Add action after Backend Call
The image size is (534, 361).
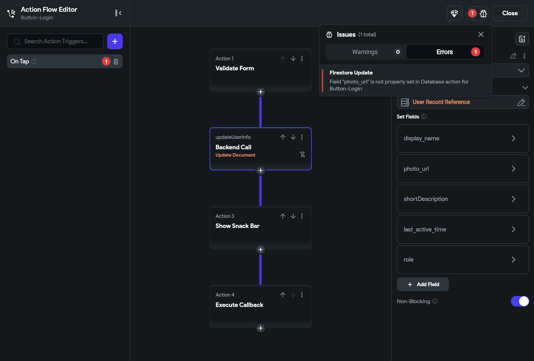coord(261,170)
